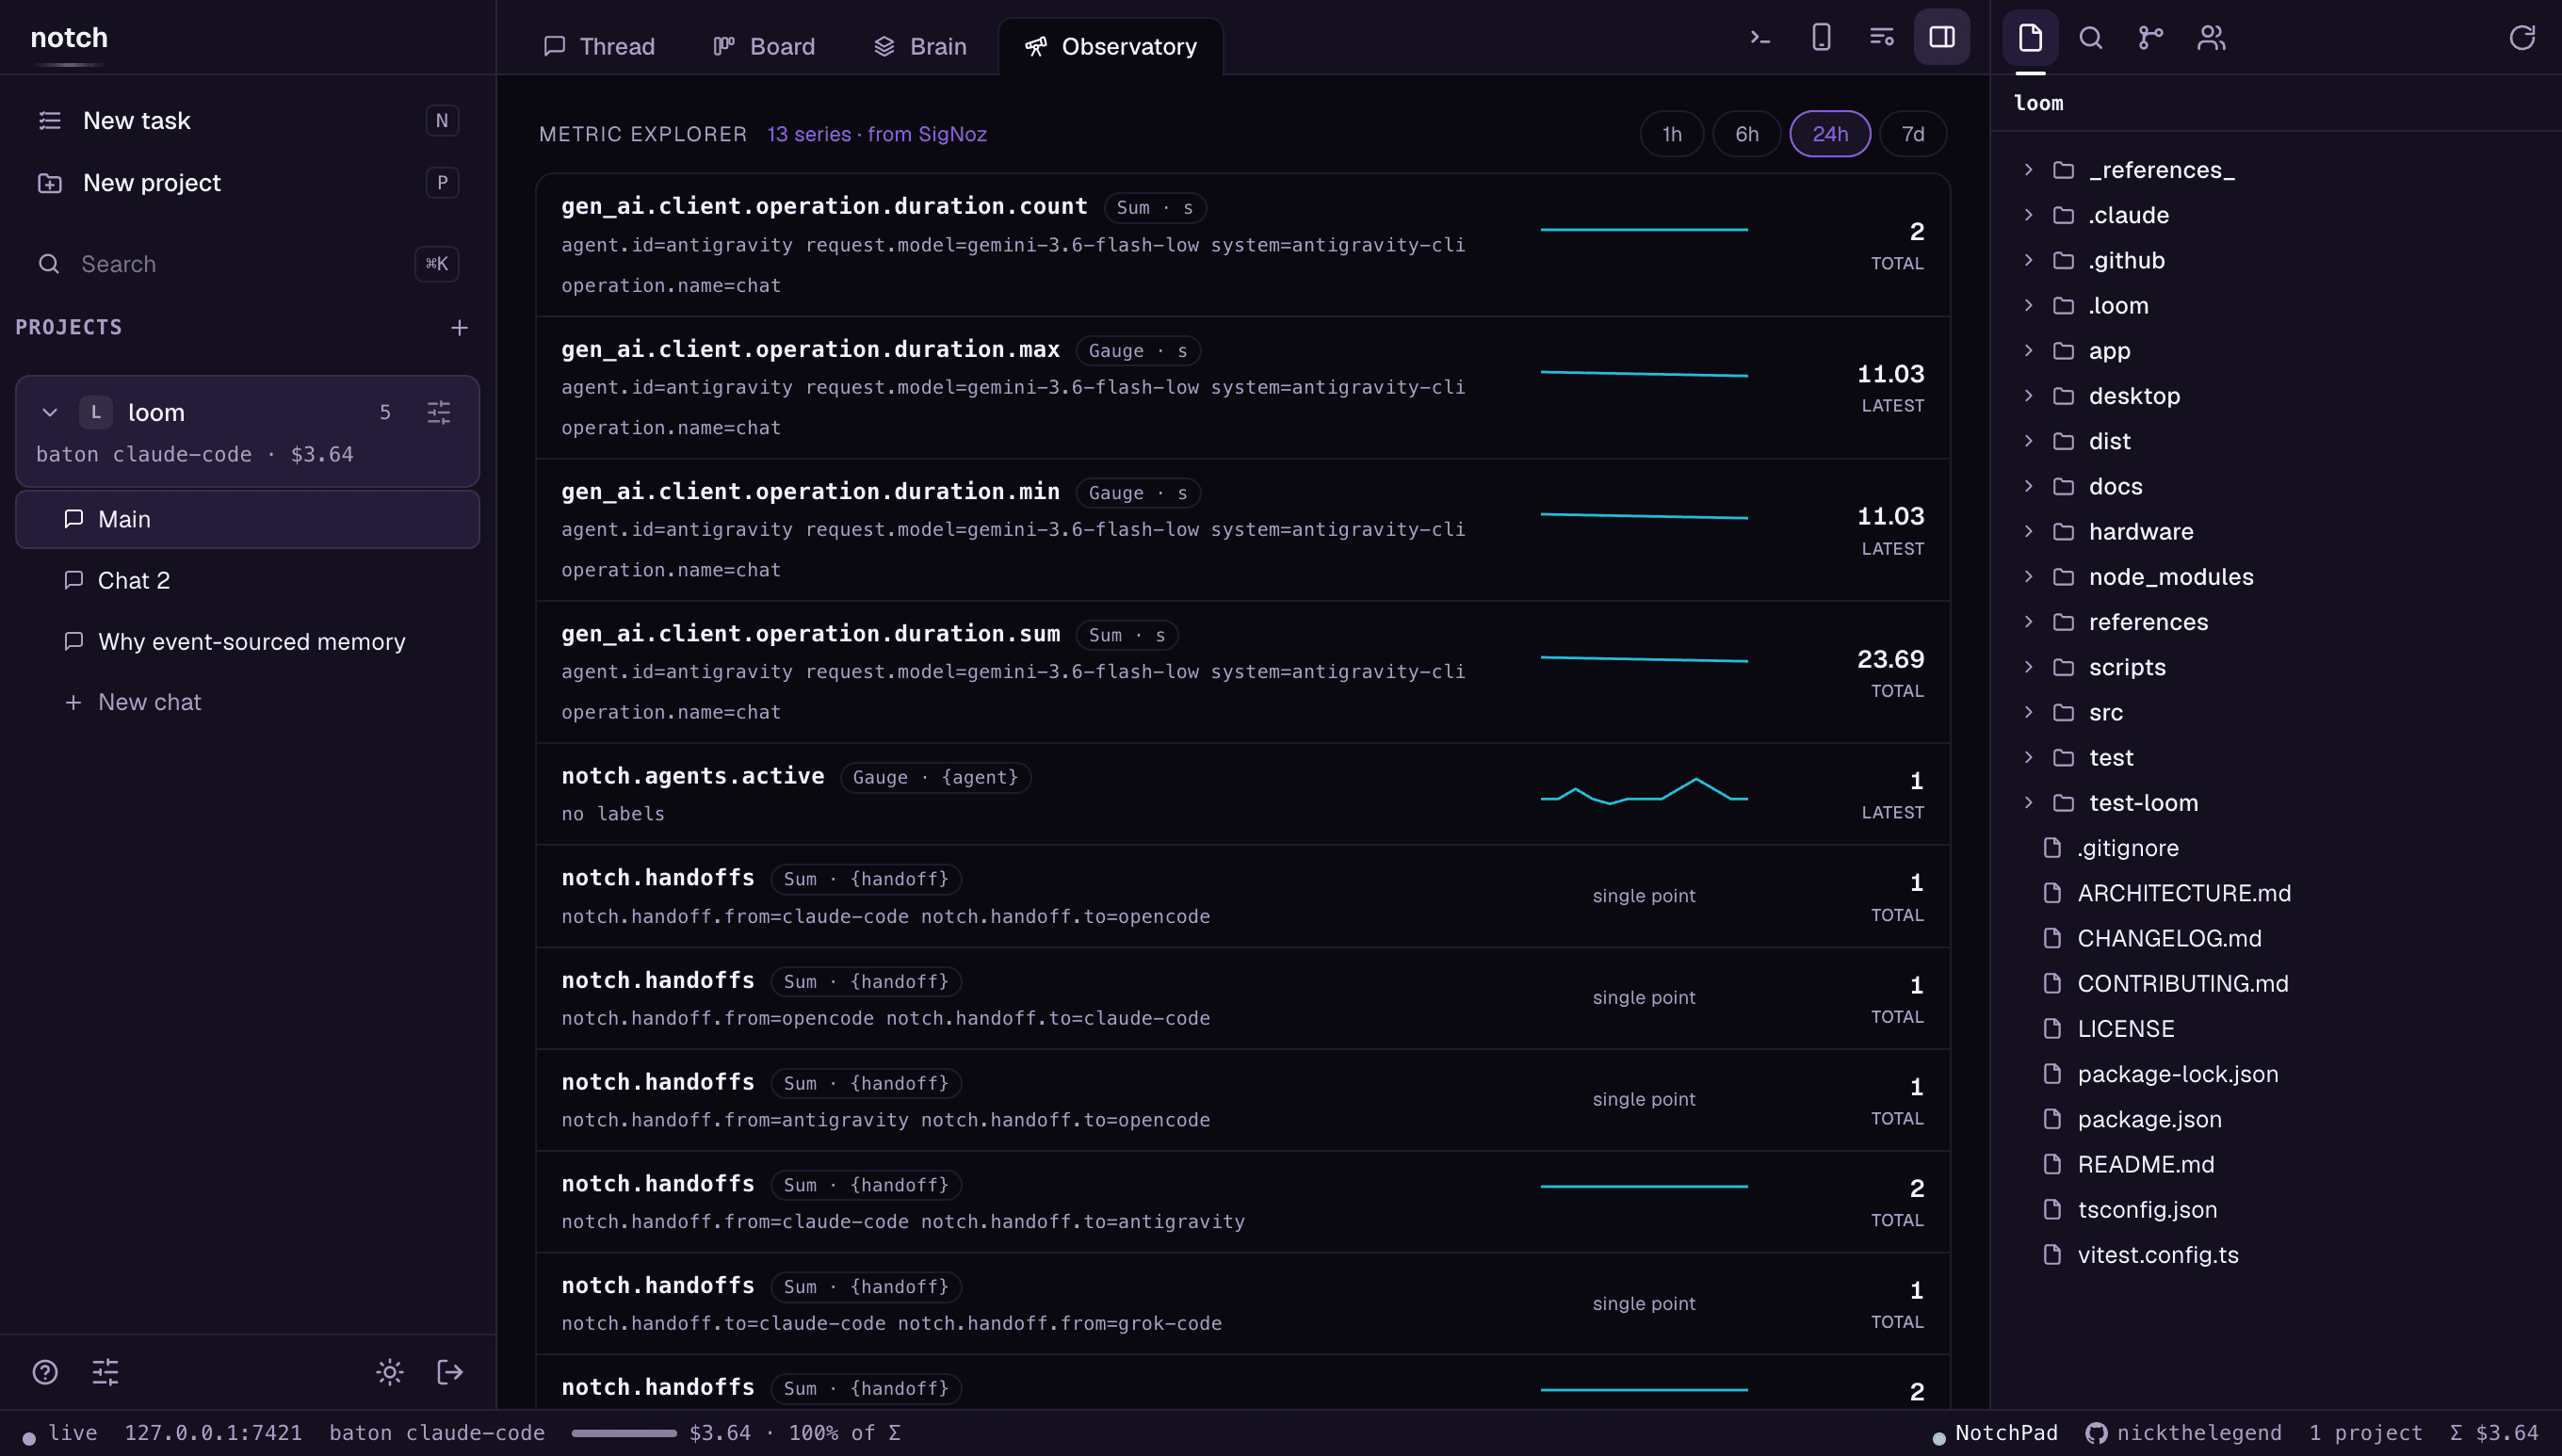Image resolution: width=2562 pixels, height=1456 pixels.
Task: Open the CHANGELOG.md file
Action: click(2169, 938)
